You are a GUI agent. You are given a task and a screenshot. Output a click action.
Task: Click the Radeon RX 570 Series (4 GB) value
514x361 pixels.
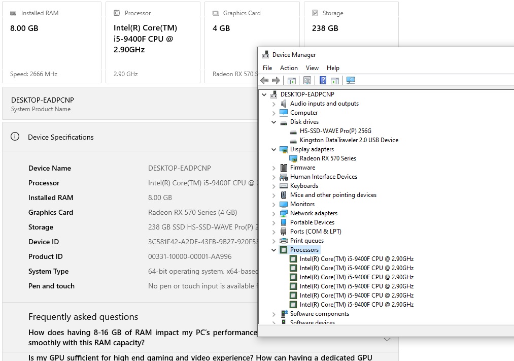[x=192, y=212]
